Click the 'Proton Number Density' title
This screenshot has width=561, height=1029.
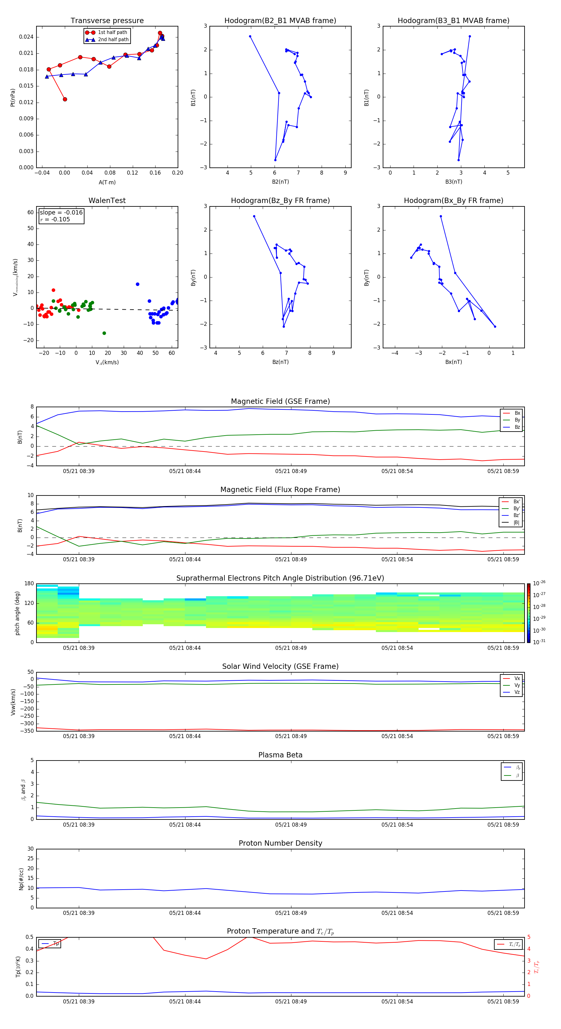[x=280, y=843]
